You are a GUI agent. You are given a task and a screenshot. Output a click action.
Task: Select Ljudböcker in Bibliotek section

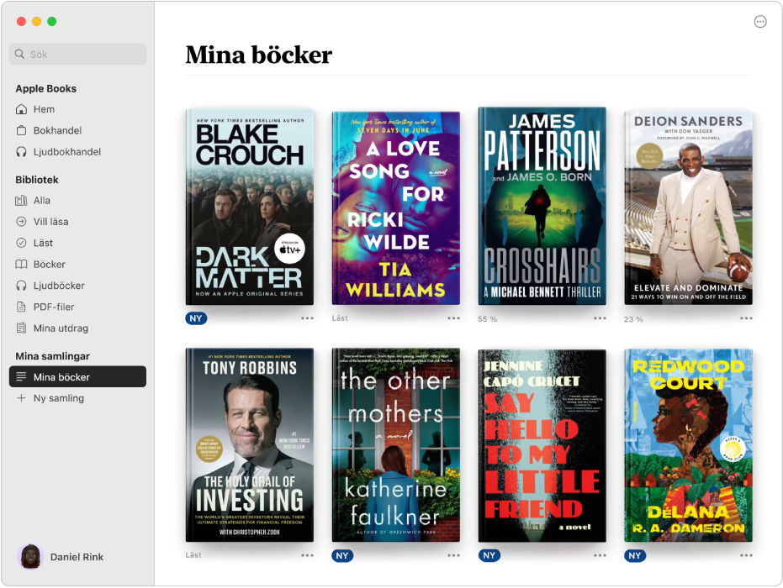pyautogui.click(x=77, y=286)
